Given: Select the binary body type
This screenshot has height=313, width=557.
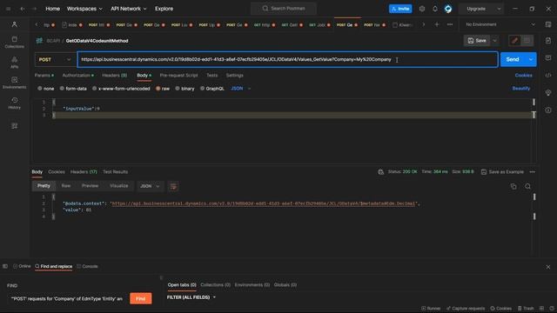Looking at the screenshot, I should coord(185,89).
